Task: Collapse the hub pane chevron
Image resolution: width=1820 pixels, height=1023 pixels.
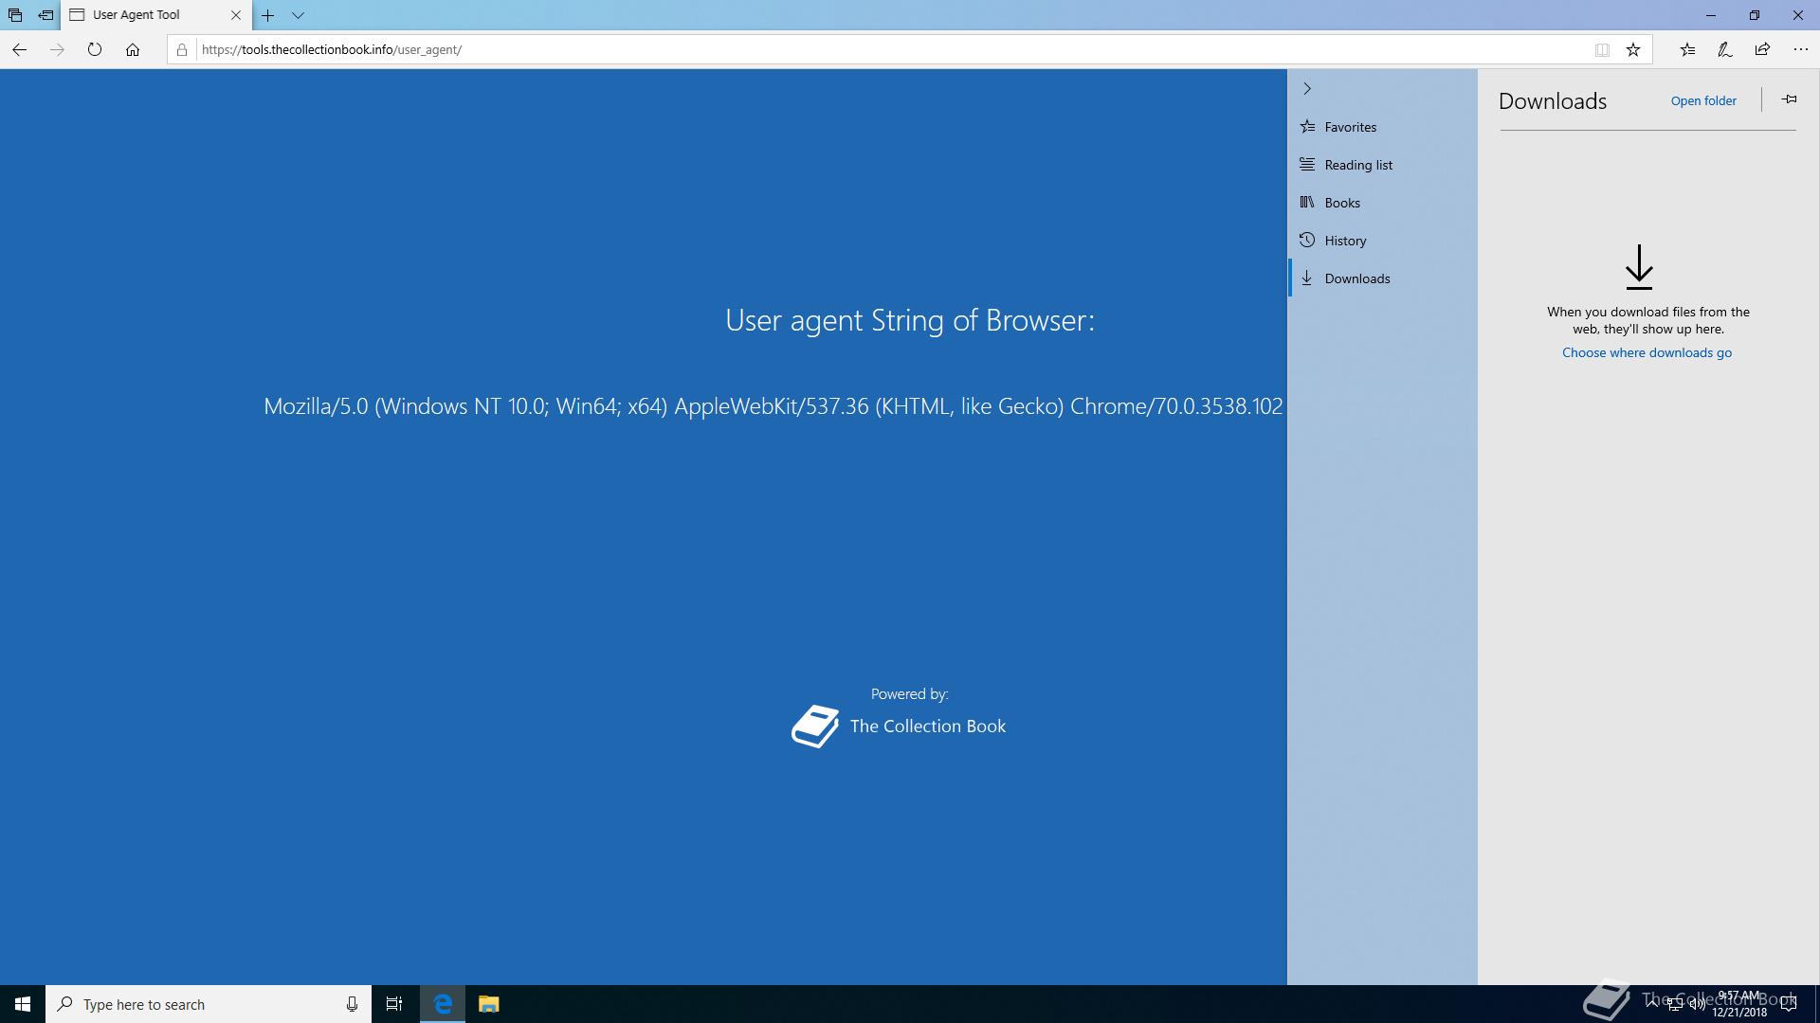Action: 1307,88
